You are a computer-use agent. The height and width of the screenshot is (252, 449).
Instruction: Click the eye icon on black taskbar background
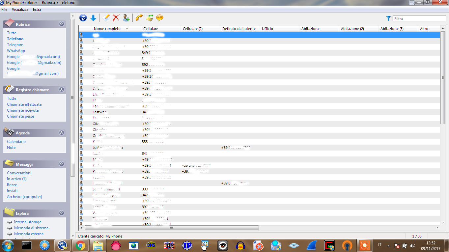(223, 245)
